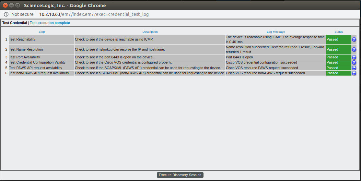Select the Test Name Resolution step cell
Viewport: 361px width, 181px height.
pyautogui.click(x=41, y=50)
